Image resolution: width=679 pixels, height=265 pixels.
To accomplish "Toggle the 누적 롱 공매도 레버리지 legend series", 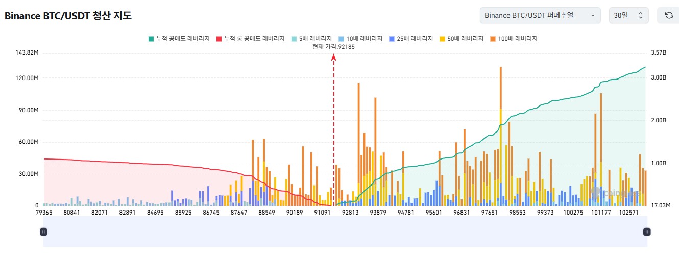I will (x=250, y=38).
